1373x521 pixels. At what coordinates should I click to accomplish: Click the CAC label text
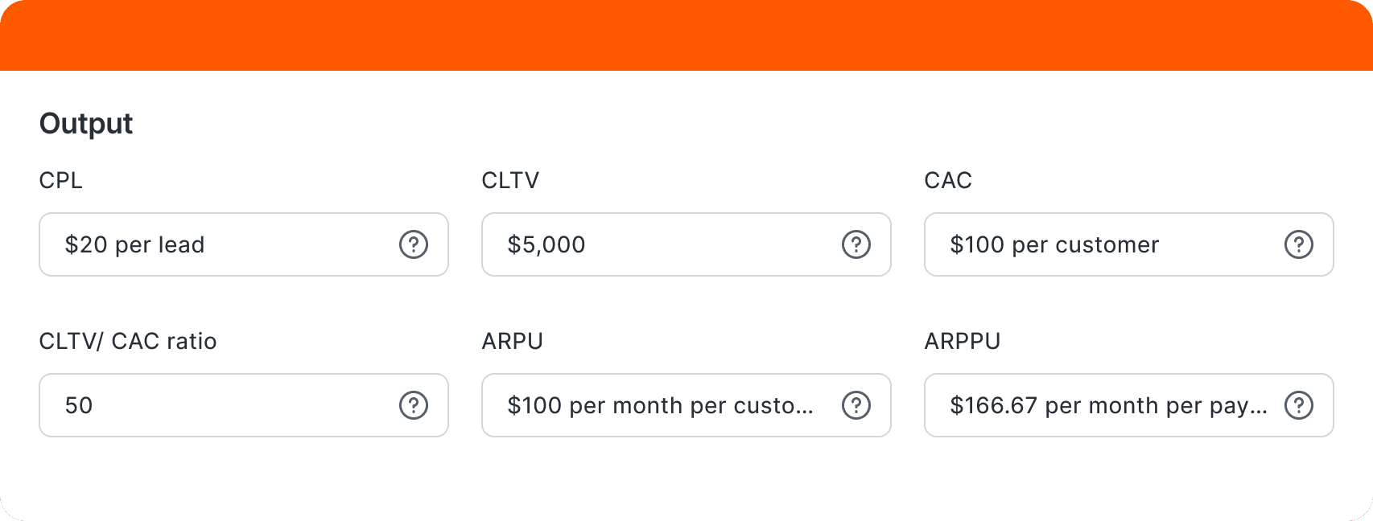[x=948, y=180]
